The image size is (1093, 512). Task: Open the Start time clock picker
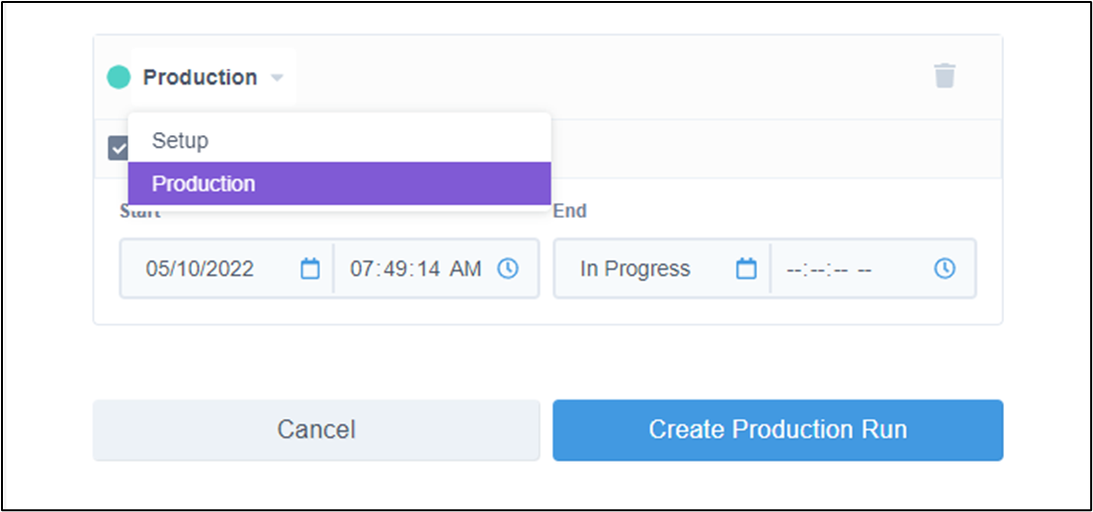[508, 268]
